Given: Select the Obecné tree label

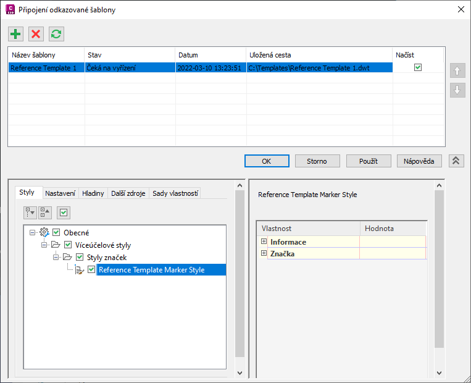Looking at the screenshot, I should [77, 233].
